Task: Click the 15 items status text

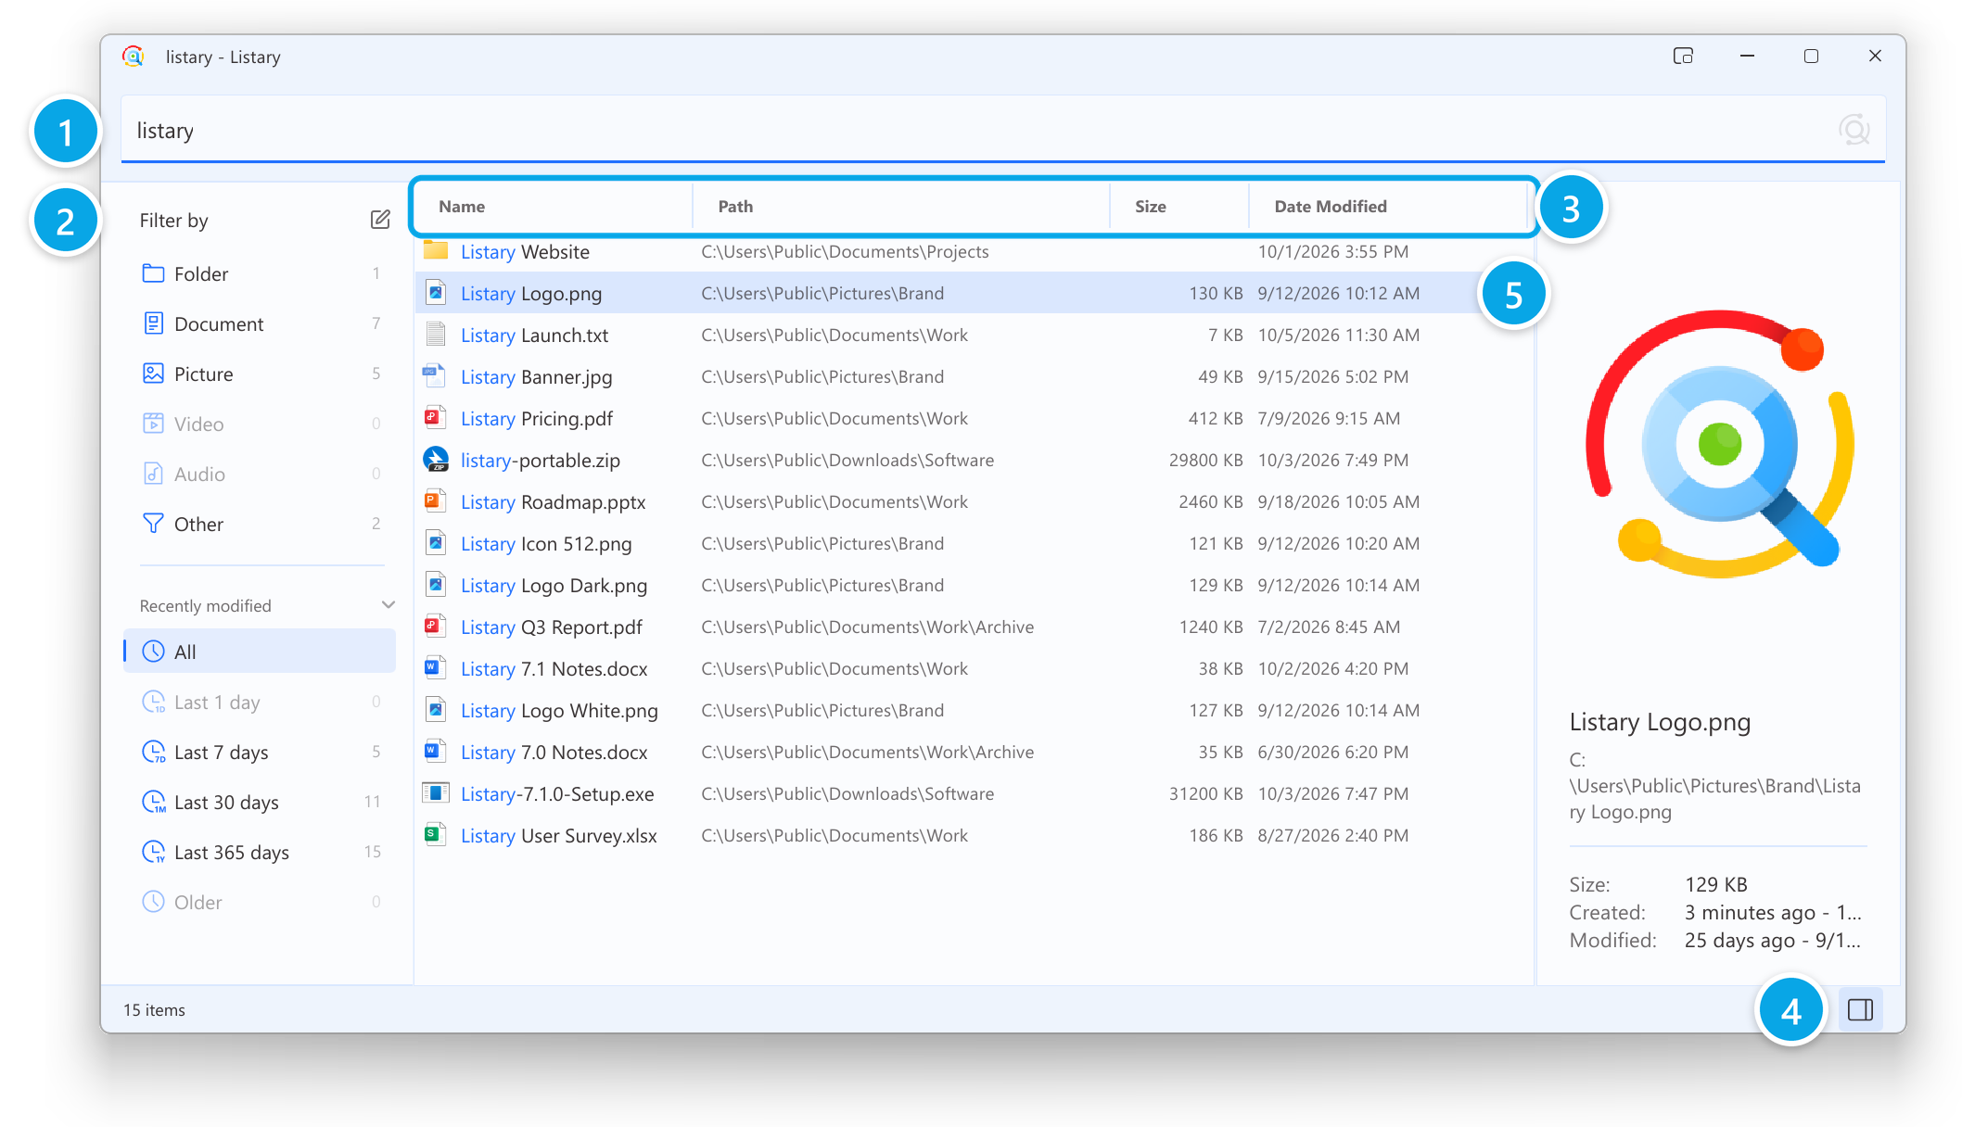Action: point(155,1009)
